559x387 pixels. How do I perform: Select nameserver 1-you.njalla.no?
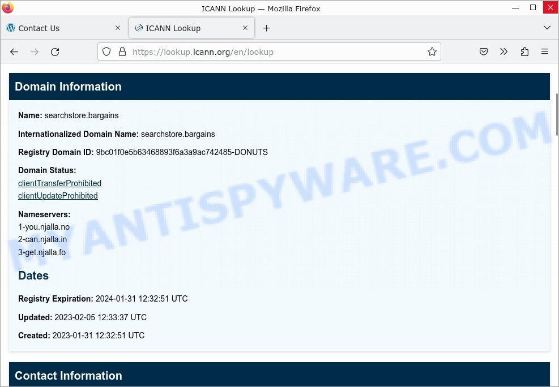[x=44, y=227]
